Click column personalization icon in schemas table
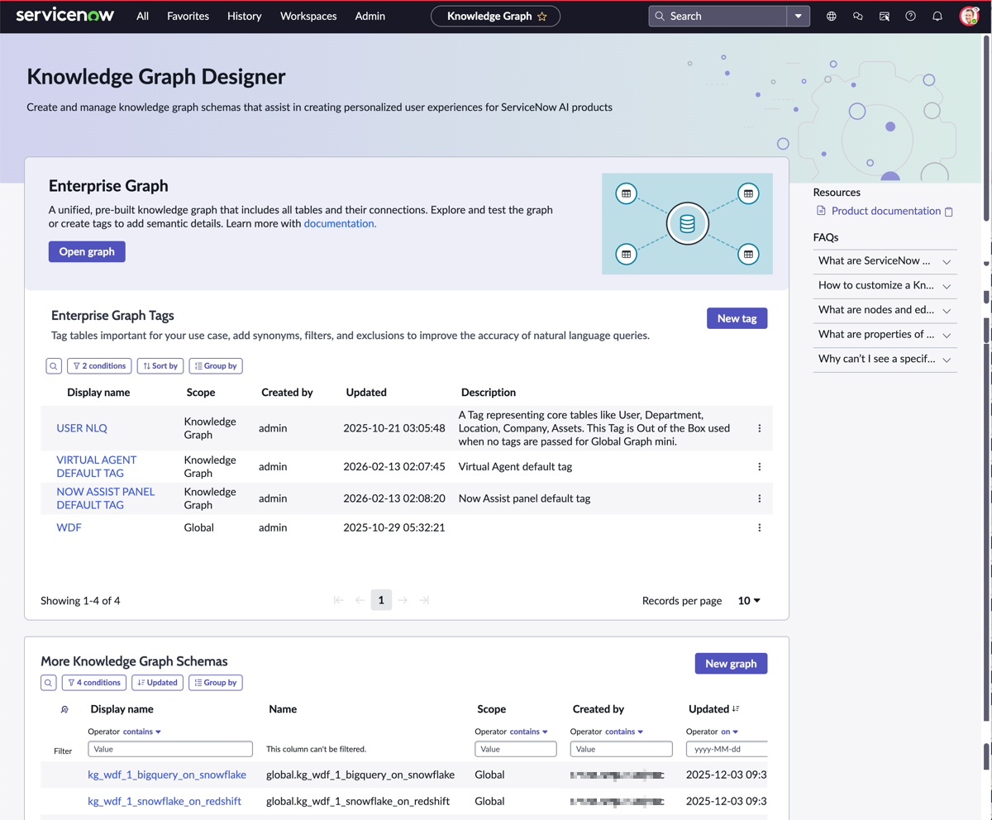992x820 pixels. point(64,709)
